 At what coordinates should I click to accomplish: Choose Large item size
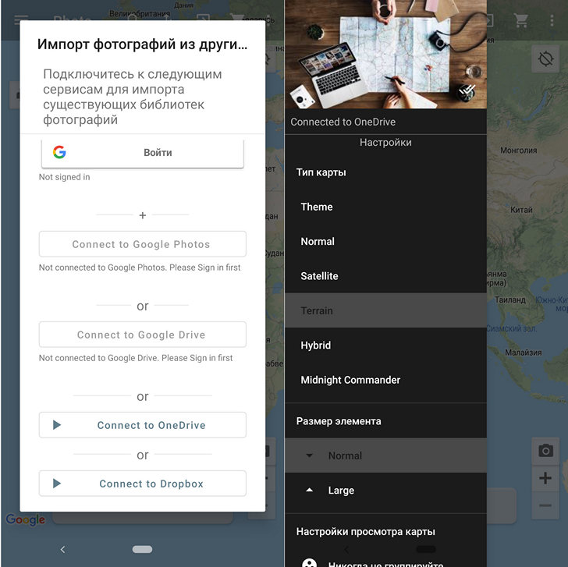click(x=385, y=491)
